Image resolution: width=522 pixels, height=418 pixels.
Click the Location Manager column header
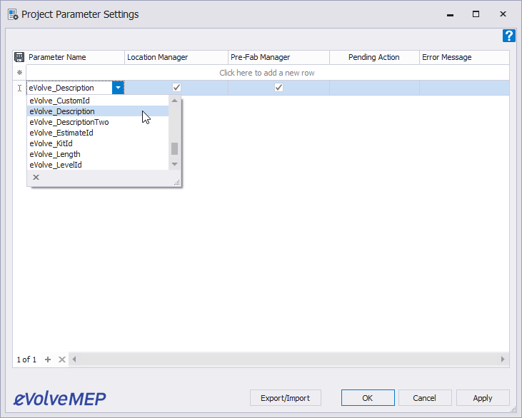pyautogui.click(x=176, y=57)
